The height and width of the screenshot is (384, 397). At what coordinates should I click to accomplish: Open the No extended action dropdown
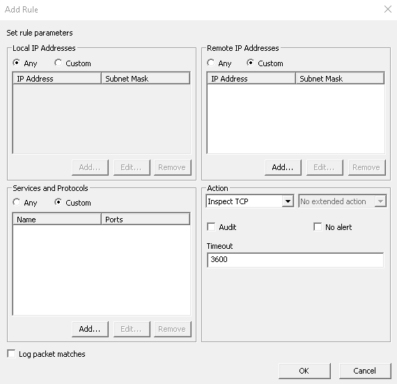342,201
